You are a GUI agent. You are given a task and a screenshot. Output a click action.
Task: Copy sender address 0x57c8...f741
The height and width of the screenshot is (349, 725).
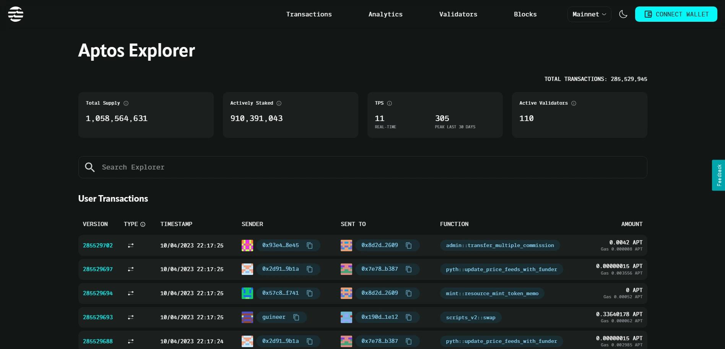click(x=310, y=293)
